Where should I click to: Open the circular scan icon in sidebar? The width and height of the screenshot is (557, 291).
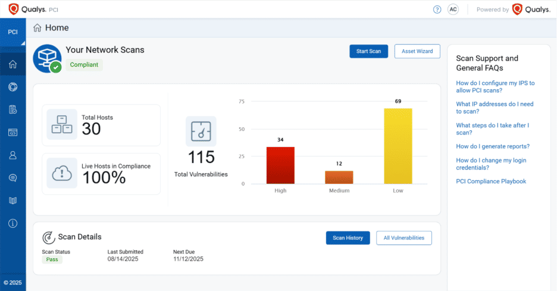(12, 87)
